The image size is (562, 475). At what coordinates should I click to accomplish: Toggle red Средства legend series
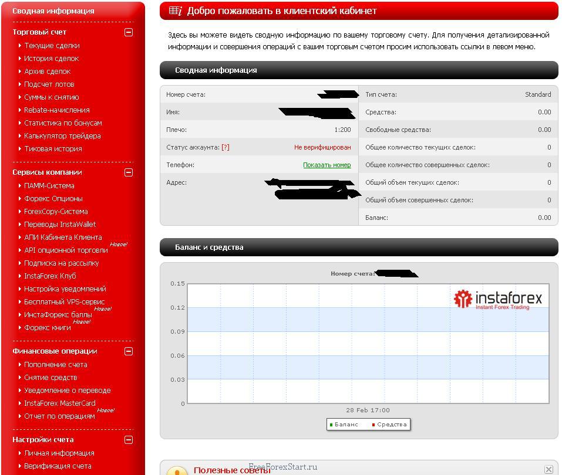[389, 425]
